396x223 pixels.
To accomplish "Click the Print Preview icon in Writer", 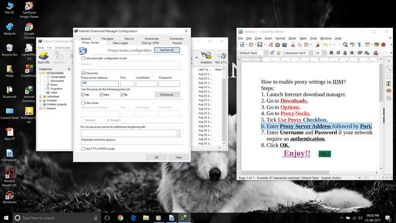I will [x=285, y=45].
